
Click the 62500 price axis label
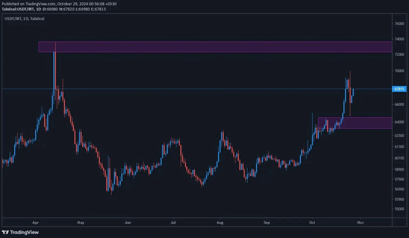point(400,136)
